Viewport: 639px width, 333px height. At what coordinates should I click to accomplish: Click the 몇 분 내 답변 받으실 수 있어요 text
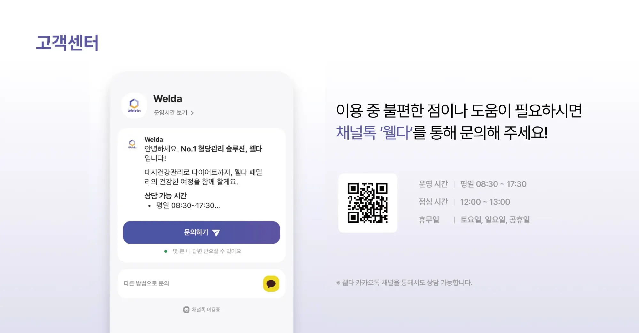tap(207, 251)
